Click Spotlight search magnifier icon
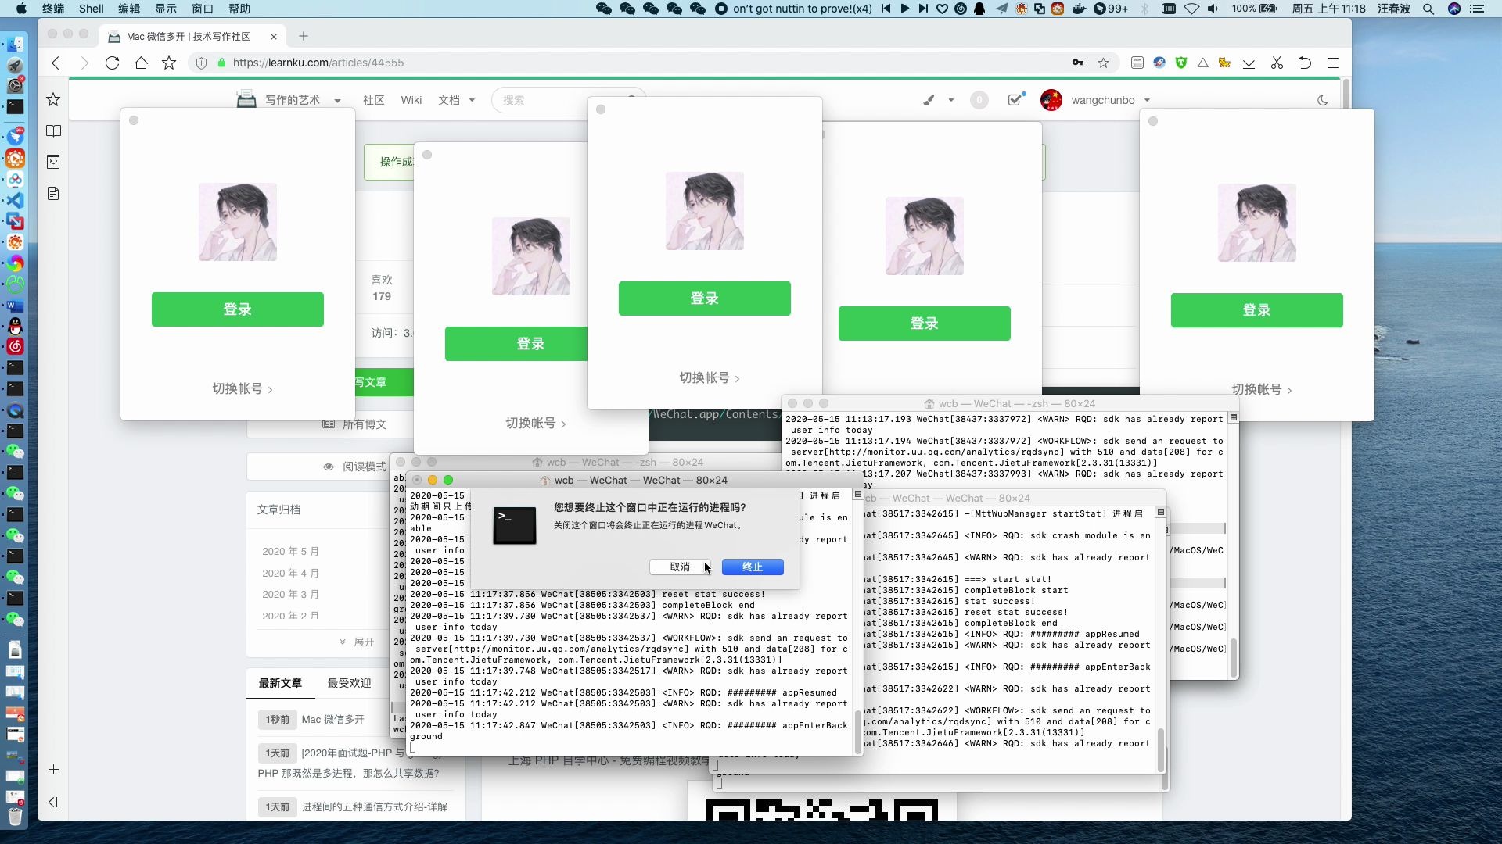The height and width of the screenshot is (844, 1502). click(x=1428, y=9)
